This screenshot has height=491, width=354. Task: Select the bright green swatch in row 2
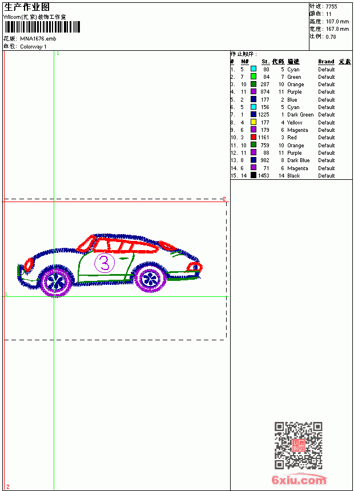(254, 77)
